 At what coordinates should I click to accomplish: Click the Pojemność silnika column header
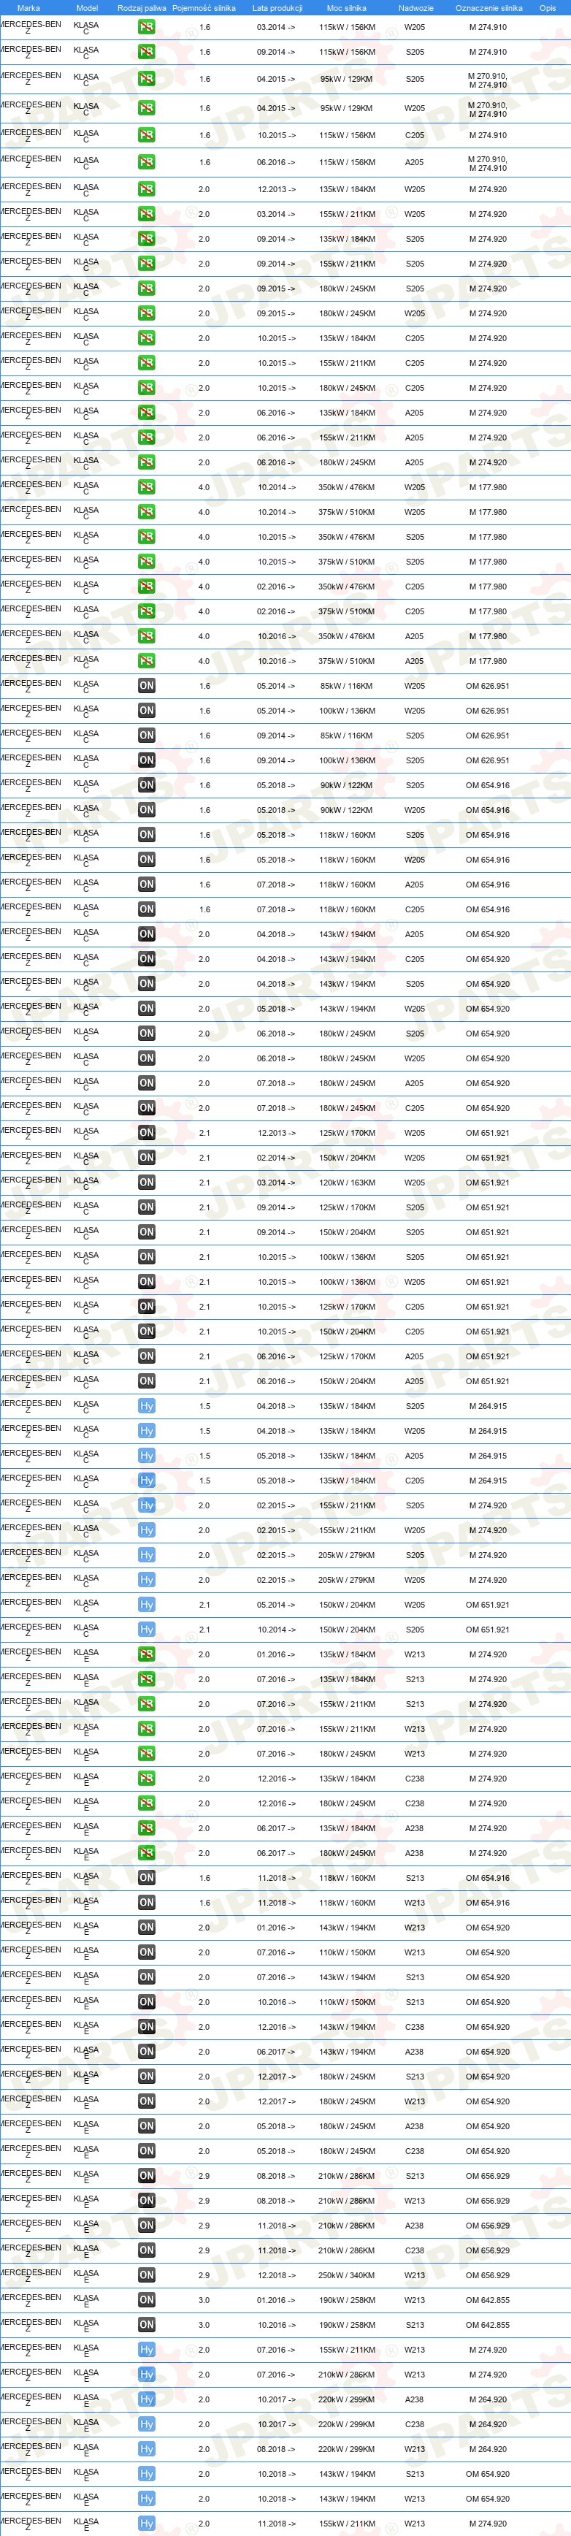204,8
